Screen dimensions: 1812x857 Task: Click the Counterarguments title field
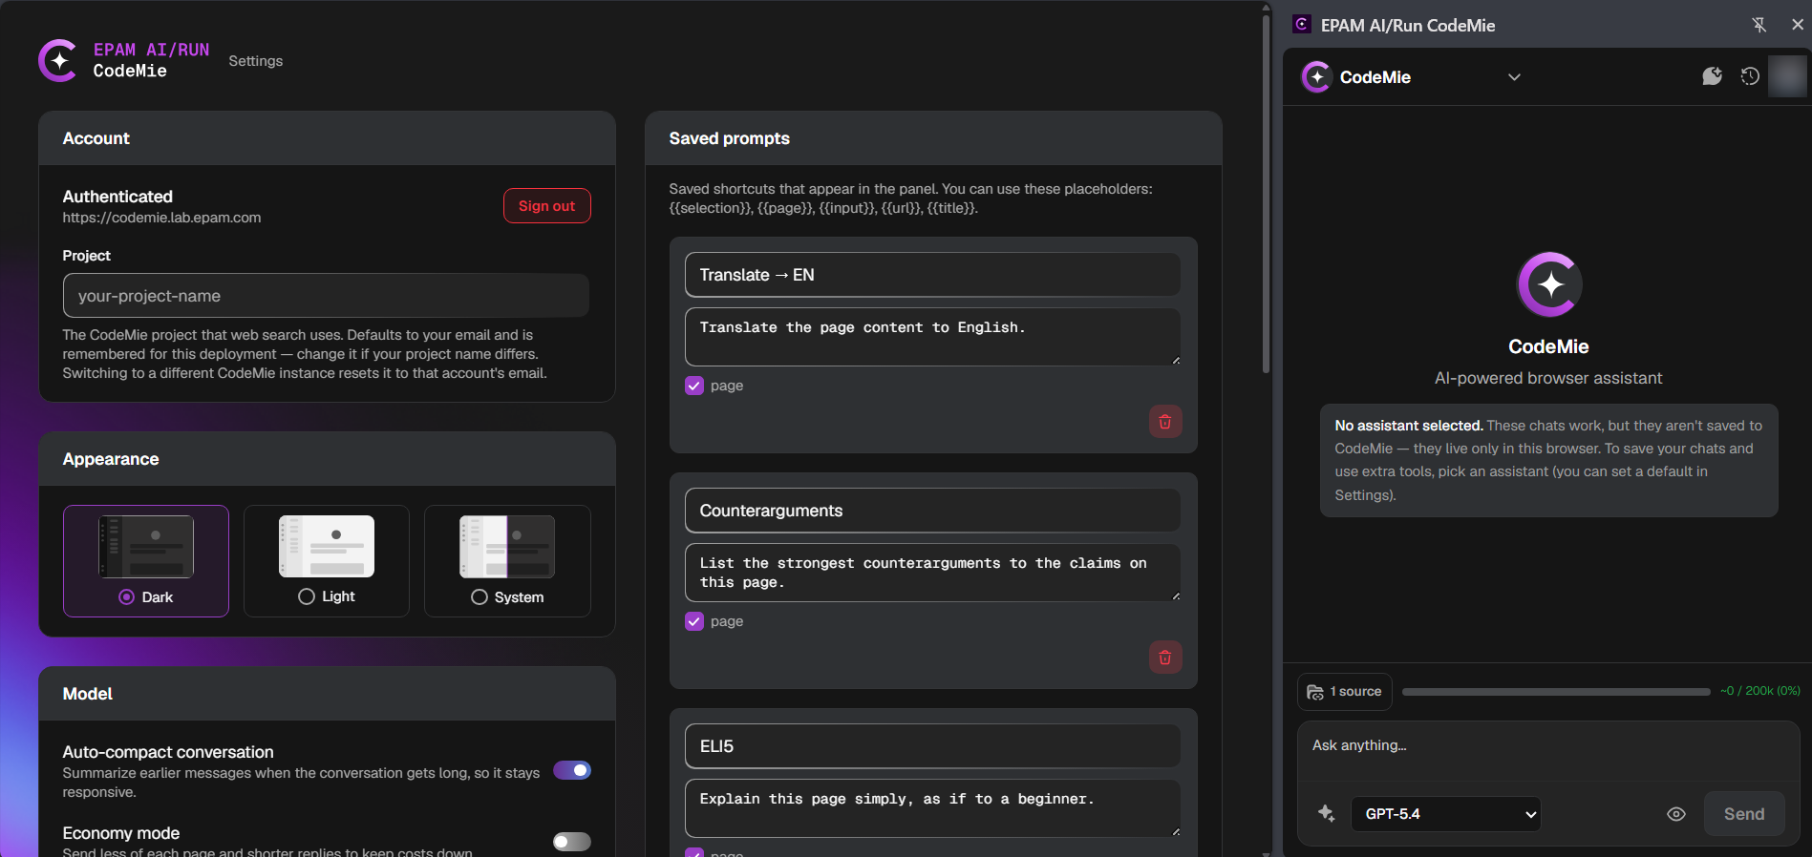(932, 511)
